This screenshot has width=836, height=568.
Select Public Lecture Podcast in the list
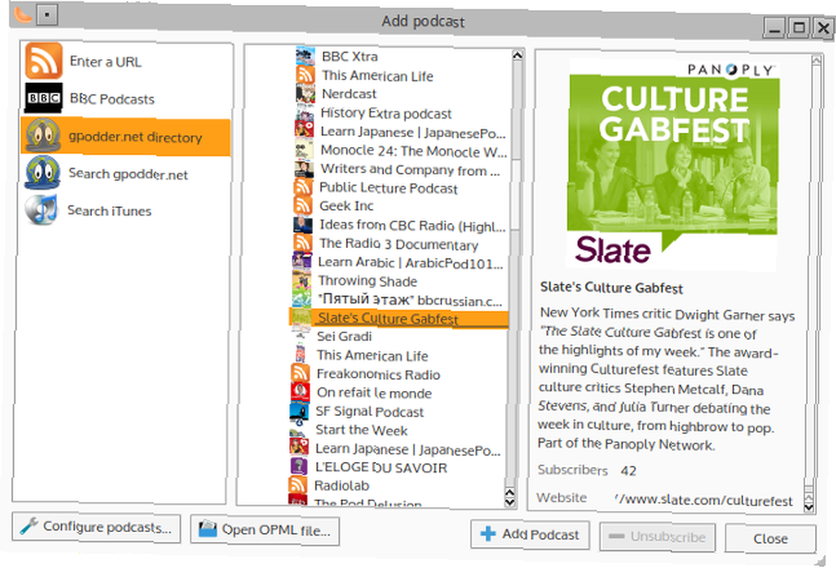coord(389,188)
